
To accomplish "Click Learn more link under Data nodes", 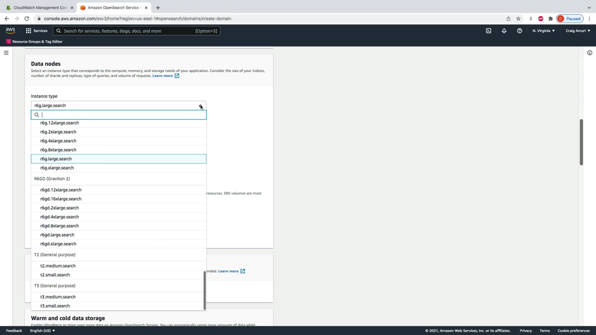I will [x=162, y=76].
